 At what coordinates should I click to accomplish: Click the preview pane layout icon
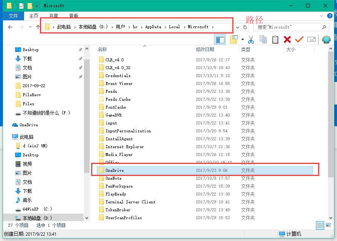(220, 39)
